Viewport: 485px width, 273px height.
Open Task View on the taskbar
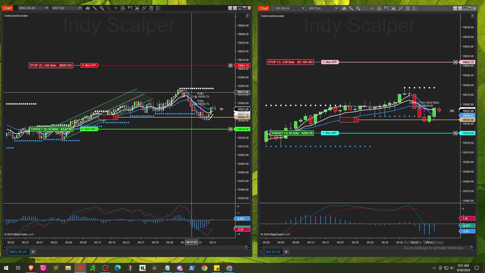click(18, 268)
